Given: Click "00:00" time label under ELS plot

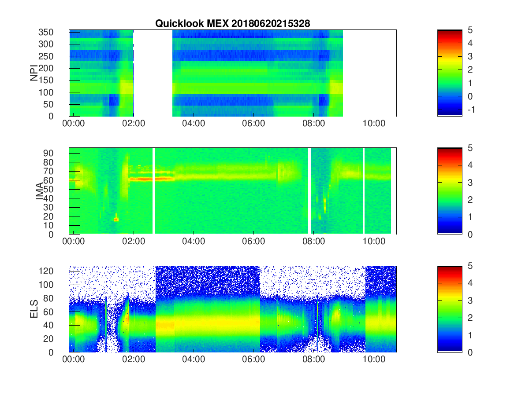Looking at the screenshot, I should coord(74,359).
